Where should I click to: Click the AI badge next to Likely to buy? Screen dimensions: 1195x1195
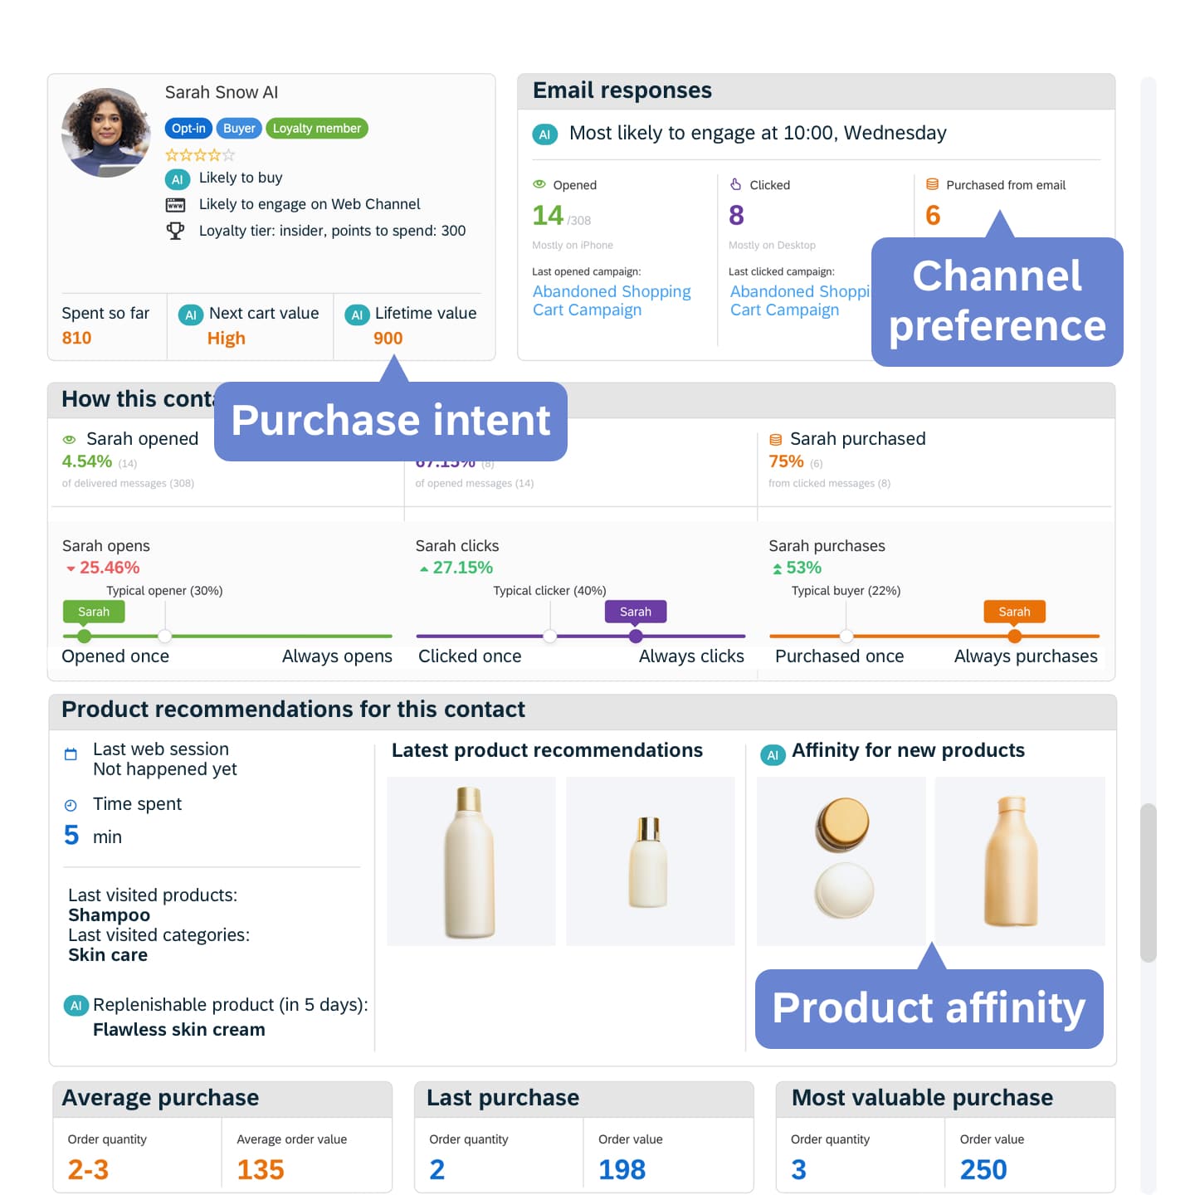[177, 179]
